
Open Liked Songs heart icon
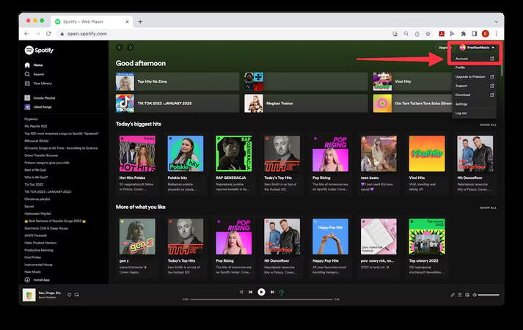tap(27, 107)
